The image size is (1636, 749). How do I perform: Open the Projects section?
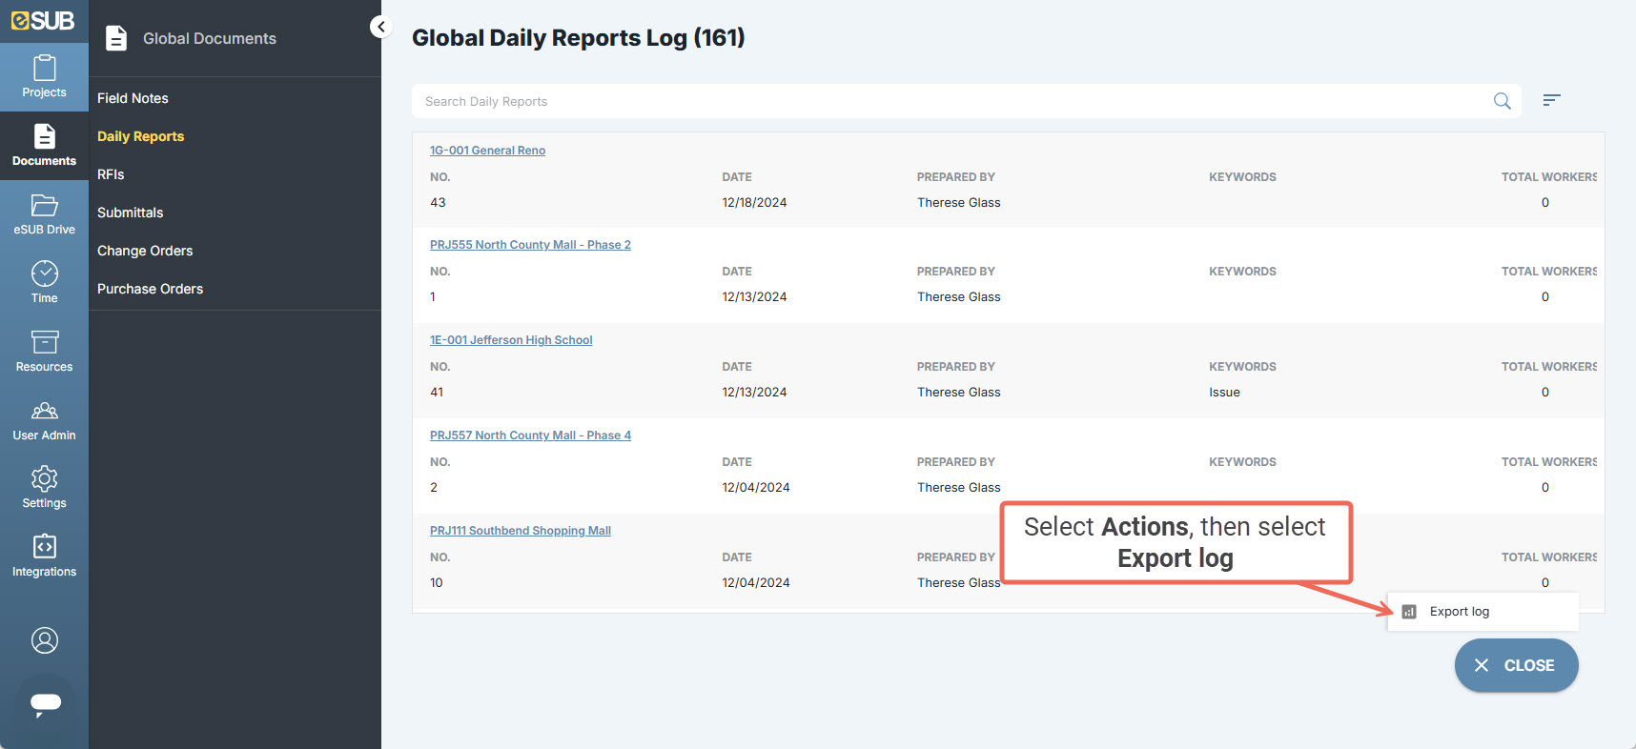pos(44,77)
